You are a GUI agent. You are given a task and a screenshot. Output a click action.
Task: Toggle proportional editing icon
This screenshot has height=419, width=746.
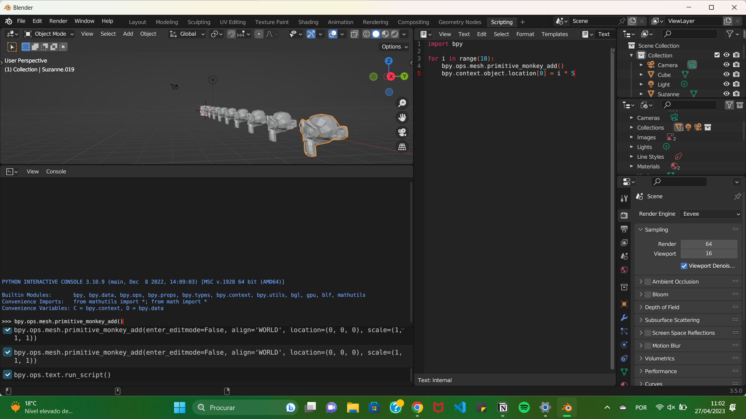point(259,34)
